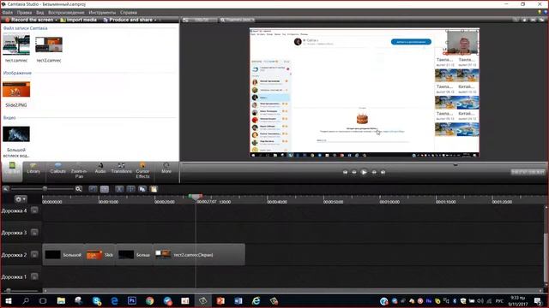Open the Callouts tab
Viewport: 549px width, 308px height.
pyautogui.click(x=57, y=169)
